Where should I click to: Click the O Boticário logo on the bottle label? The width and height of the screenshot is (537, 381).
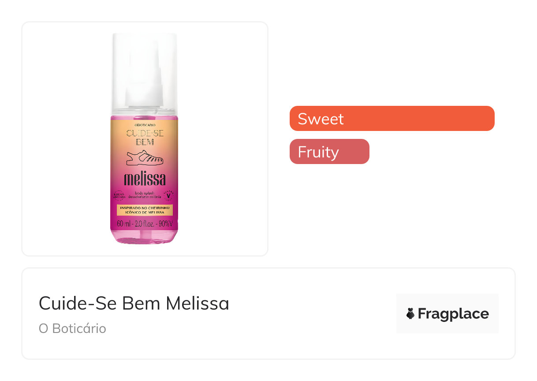point(145,126)
